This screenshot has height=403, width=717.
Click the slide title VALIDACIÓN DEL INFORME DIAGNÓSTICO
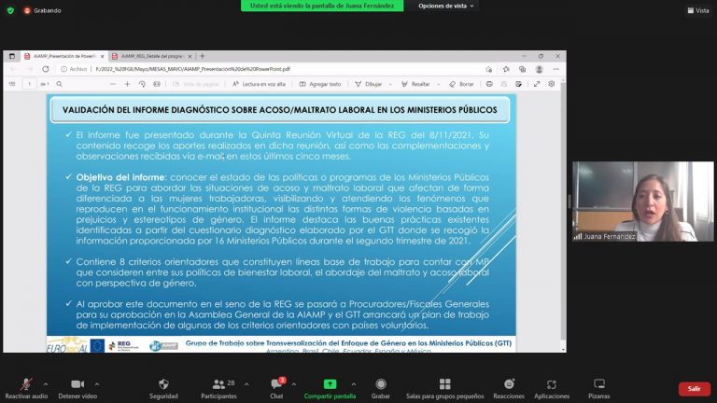[280, 110]
